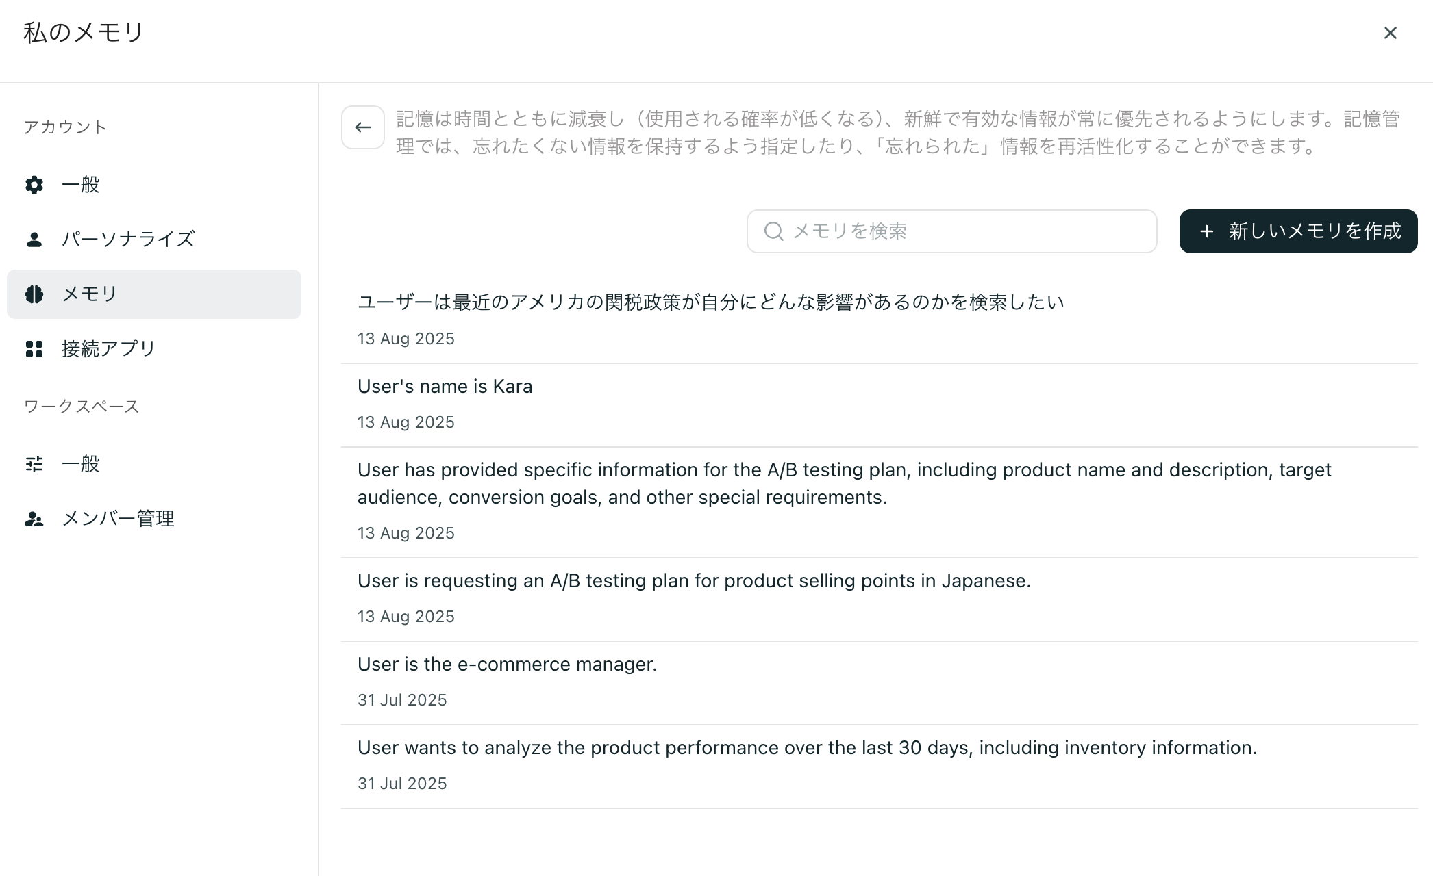Click the person icon for パーソナライズ
Viewport: 1433px width, 876px height.
[x=34, y=240]
